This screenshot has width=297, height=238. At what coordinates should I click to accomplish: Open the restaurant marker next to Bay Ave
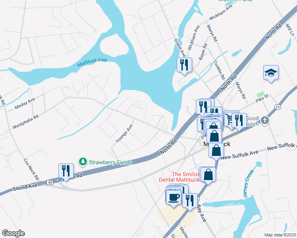pos(190,201)
